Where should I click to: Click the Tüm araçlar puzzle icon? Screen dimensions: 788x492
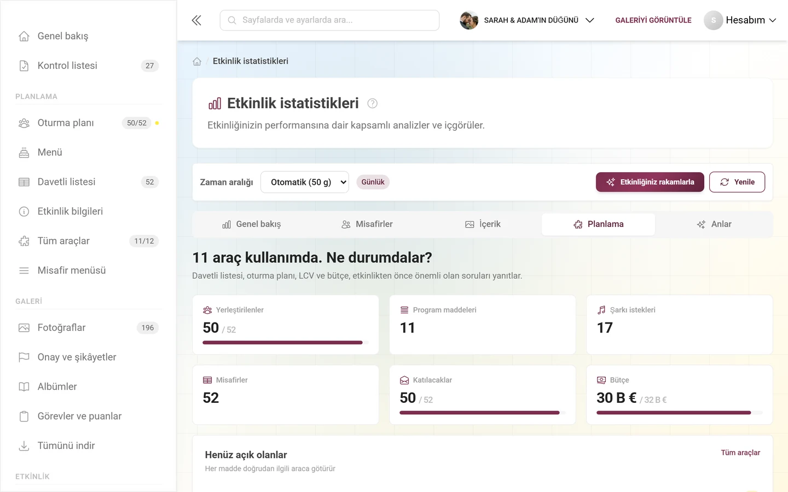coord(24,241)
